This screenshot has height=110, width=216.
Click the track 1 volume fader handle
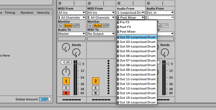pyautogui.click(x=79, y=64)
